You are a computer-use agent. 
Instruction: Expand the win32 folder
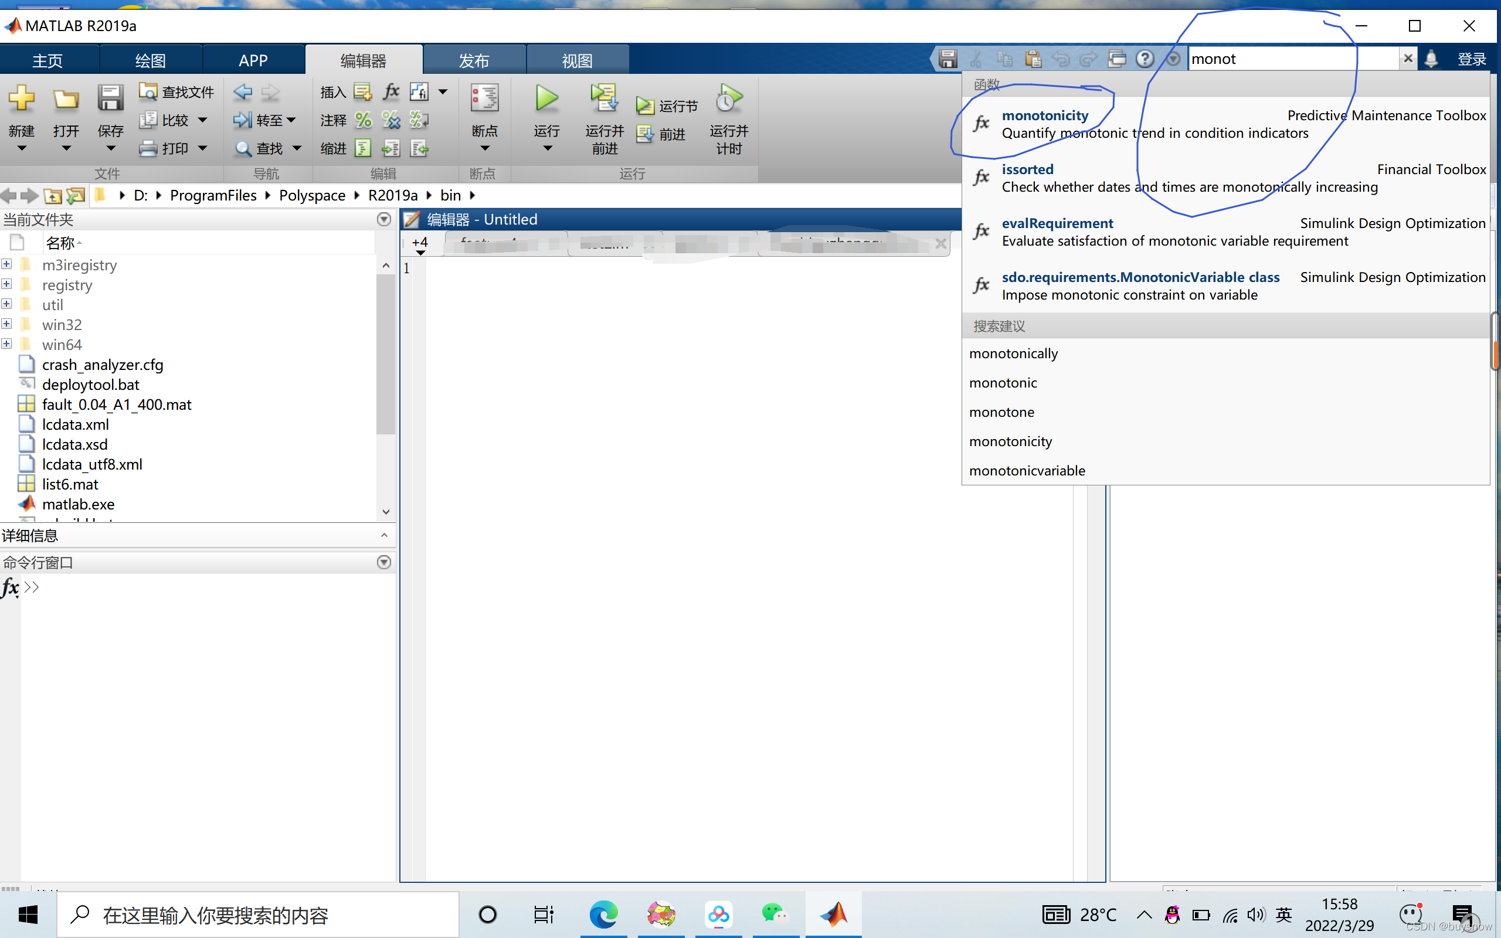tap(6, 324)
